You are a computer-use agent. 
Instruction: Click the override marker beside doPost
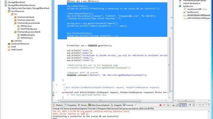[x=53, y=93]
